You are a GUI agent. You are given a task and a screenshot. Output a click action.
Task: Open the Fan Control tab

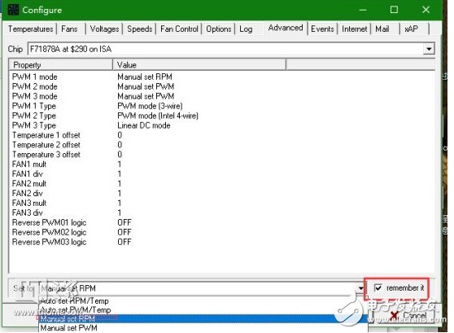coord(179,29)
